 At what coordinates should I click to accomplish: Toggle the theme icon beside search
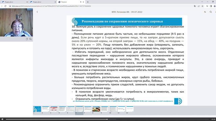tap(205, 12)
